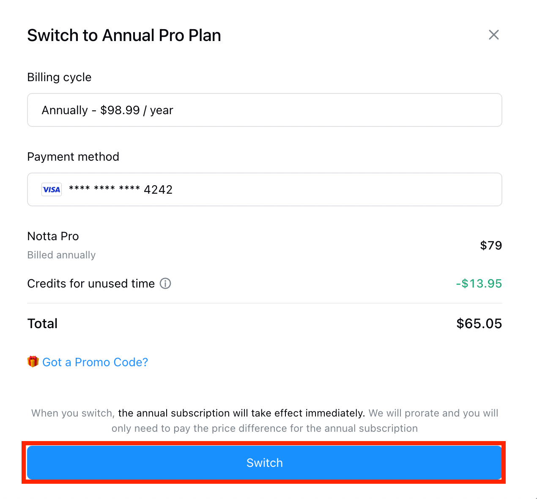This screenshot has width=537, height=499.
Task: Click the Visa card logo
Action: click(52, 189)
